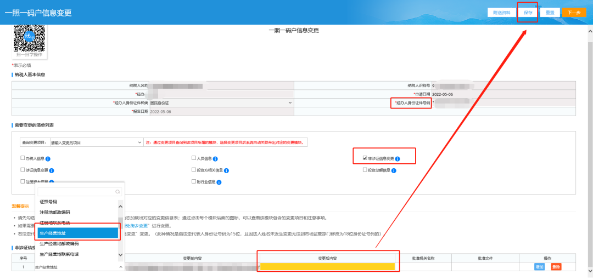Image resolution: width=593 pixels, height=280 pixels.
Task: Tick the 投资总额信息 checkbox
Action: (365, 170)
